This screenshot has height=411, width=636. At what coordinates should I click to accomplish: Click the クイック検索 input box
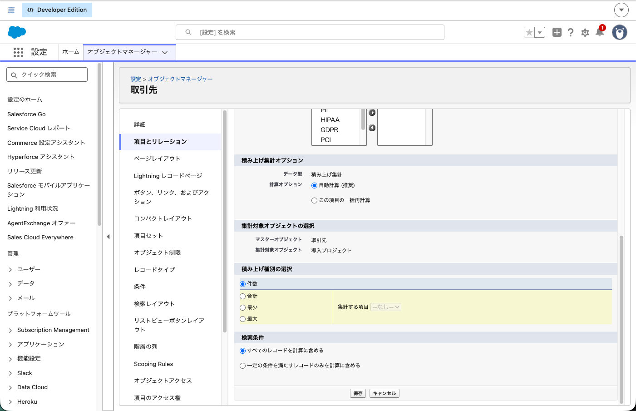[x=47, y=74]
